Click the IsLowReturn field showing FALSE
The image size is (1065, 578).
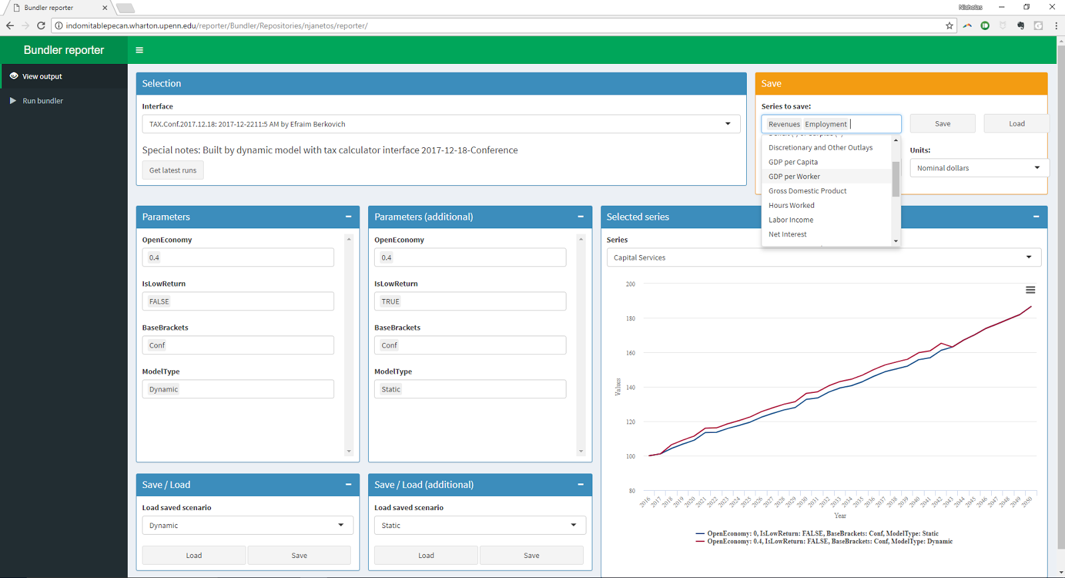238,302
